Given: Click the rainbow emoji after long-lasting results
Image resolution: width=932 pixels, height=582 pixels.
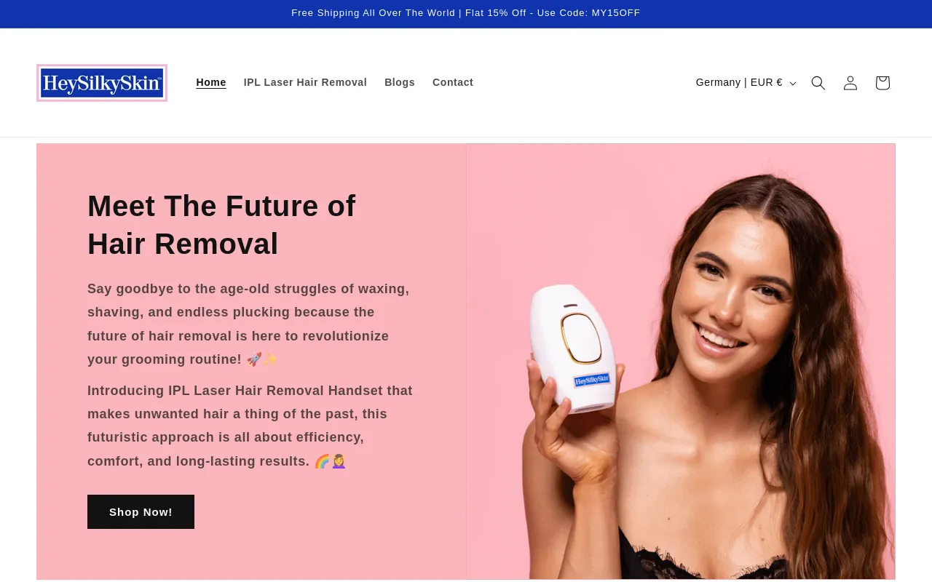Looking at the screenshot, I should click(x=322, y=461).
